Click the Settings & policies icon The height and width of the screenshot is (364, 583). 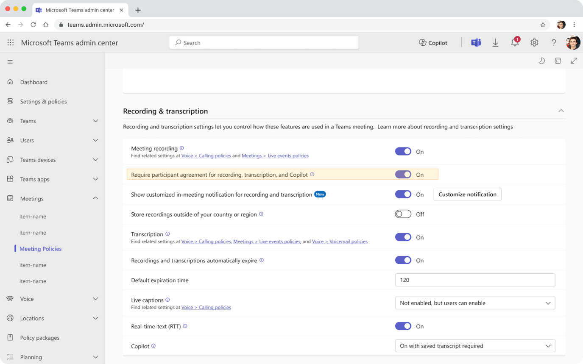point(10,101)
